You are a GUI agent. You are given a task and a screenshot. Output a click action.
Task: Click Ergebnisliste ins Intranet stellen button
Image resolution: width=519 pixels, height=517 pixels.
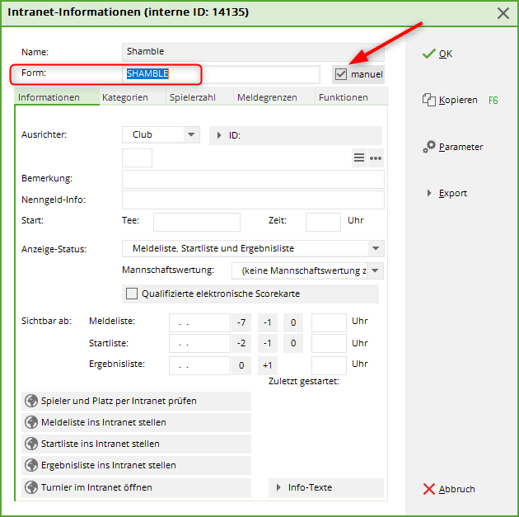point(136,465)
